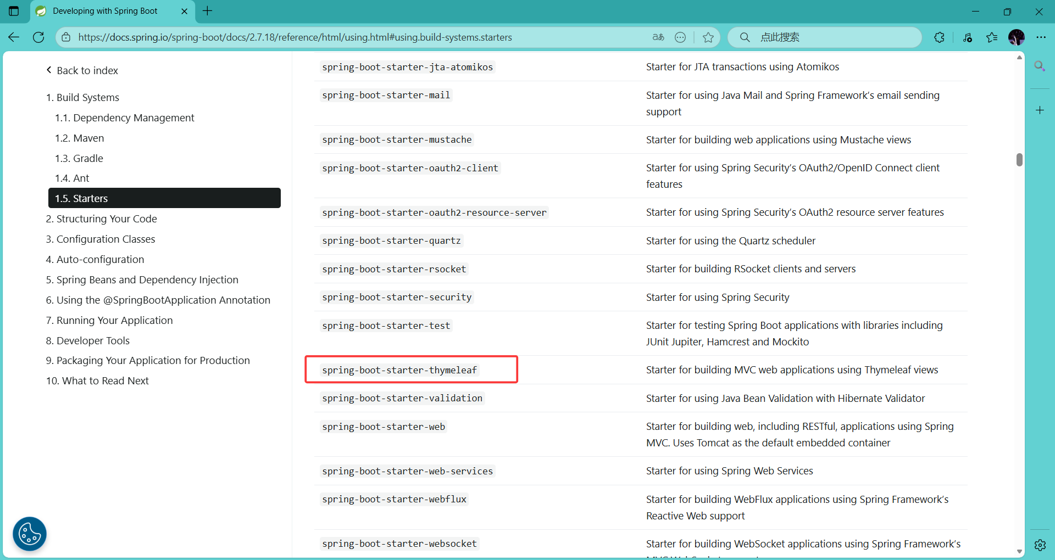Viewport: 1055px width, 560px height.
Task: Click spring-boot-starter-quartz text
Action: click(392, 240)
